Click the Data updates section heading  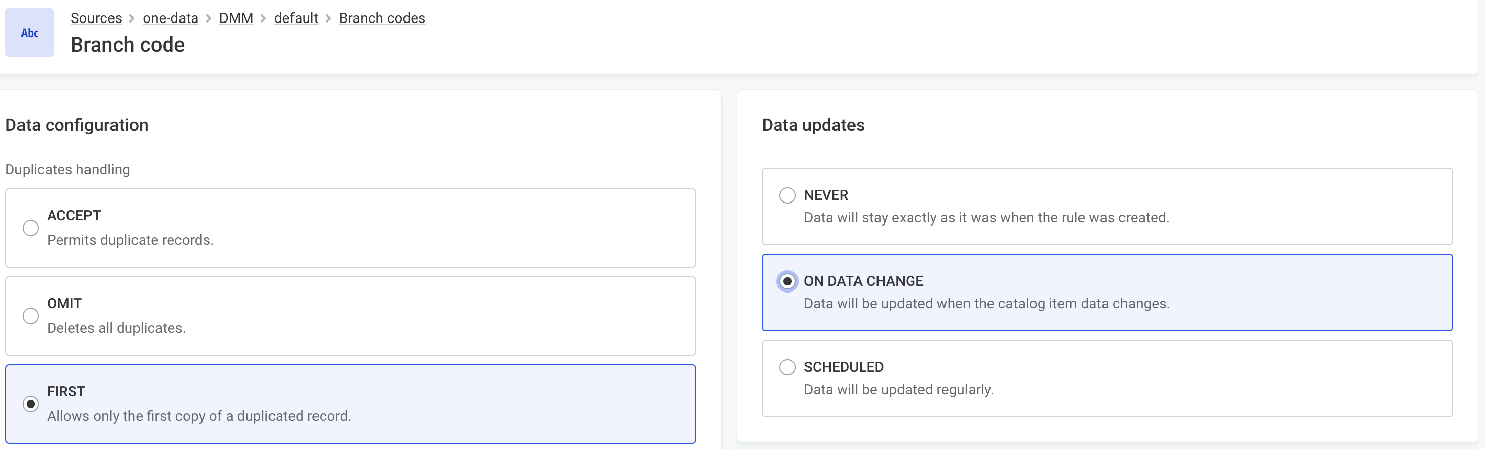point(813,124)
